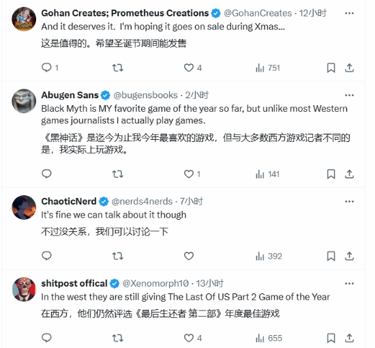Retweet the Gohan Creates post
375x348 pixels.
pos(118,68)
